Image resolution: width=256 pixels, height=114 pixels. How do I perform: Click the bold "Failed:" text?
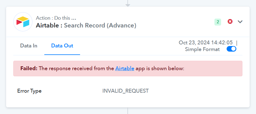[x=29, y=68]
